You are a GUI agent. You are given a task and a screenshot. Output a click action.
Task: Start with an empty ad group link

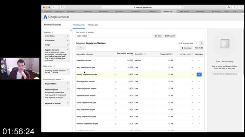click(224, 74)
